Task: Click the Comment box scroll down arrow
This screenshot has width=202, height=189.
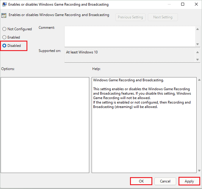Action: [197, 44]
